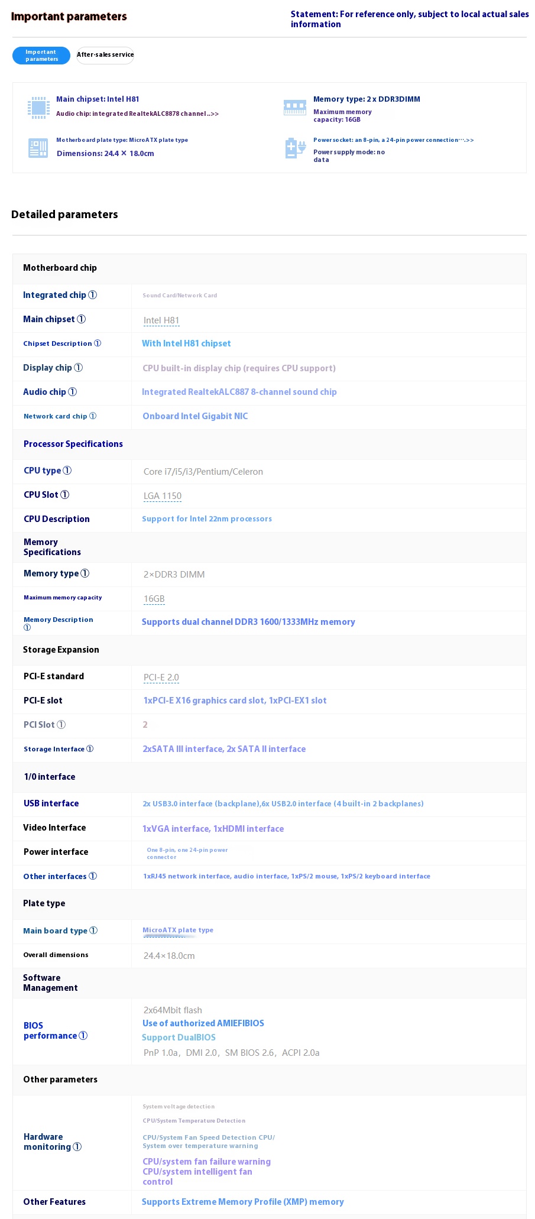Open the PCI Slot value 2 link

pos(145,725)
